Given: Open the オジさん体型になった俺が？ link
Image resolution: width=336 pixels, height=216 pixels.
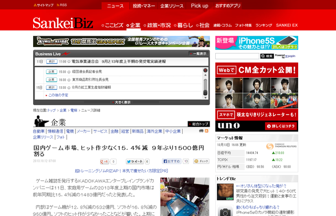Looking at the screenshot, I should (261, 186).
